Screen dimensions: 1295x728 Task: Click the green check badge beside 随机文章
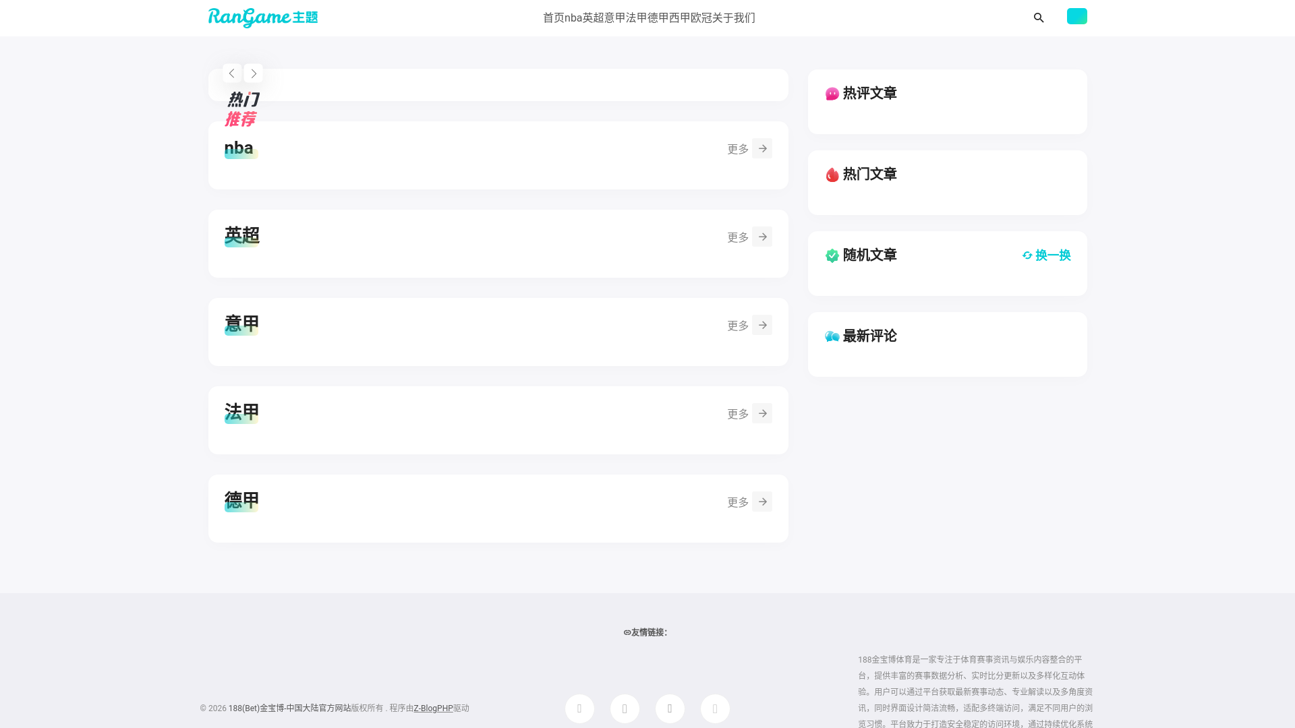832,255
